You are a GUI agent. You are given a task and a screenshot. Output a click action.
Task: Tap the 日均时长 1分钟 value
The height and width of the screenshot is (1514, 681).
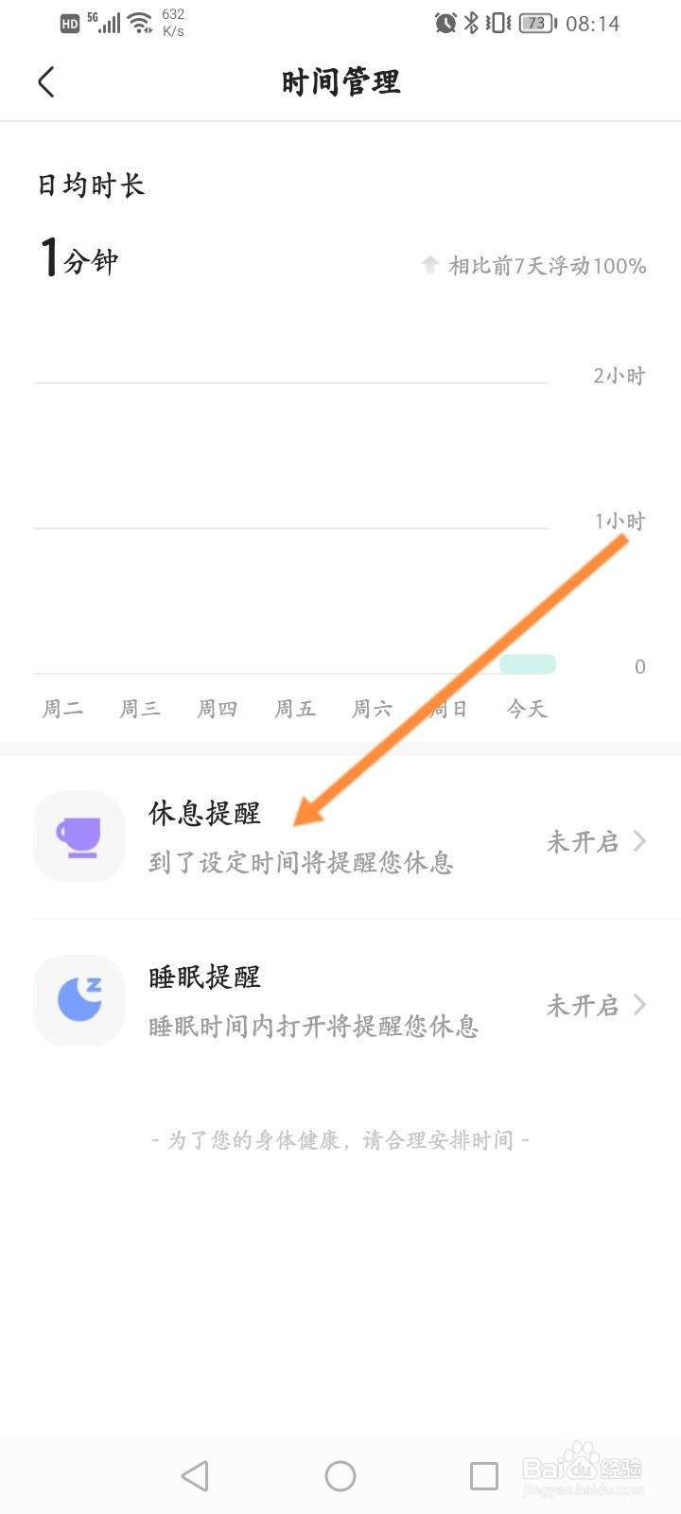point(79,259)
